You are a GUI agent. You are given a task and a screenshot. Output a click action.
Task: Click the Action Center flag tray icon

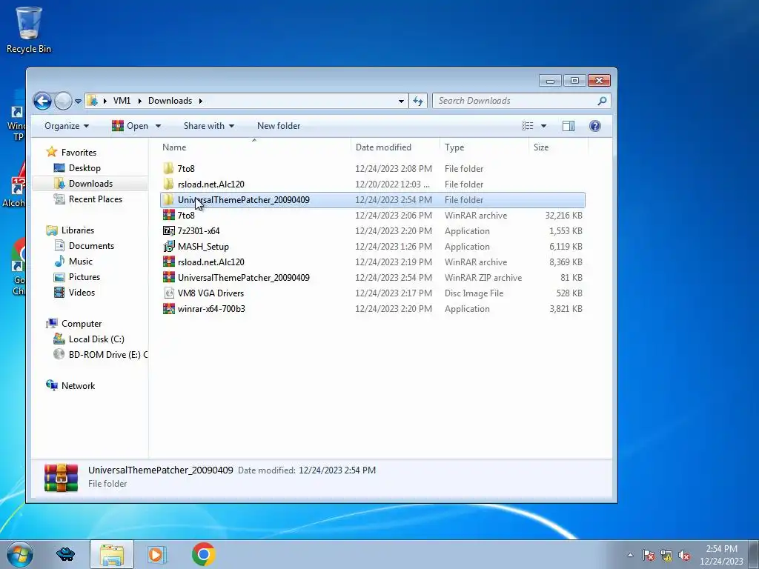(648, 556)
